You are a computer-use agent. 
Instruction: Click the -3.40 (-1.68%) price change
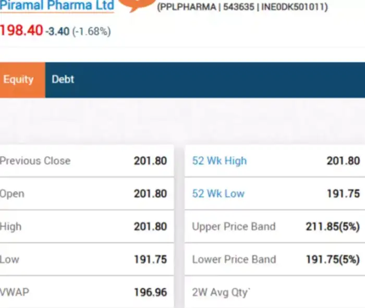pyautogui.click(x=78, y=31)
